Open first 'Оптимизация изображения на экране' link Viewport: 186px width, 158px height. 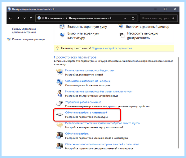pyautogui.click(x=88, y=81)
